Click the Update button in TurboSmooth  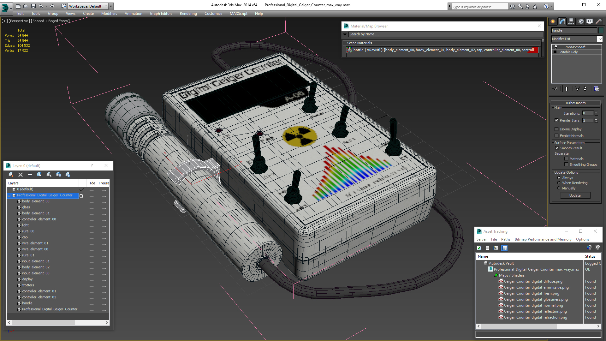click(575, 195)
